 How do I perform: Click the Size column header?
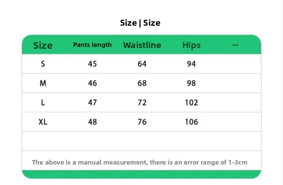coord(43,45)
